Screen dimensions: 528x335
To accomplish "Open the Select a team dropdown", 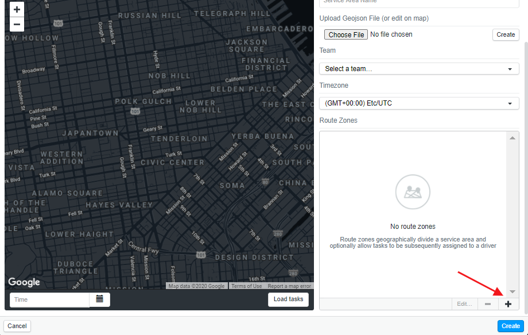I will 419,69.
